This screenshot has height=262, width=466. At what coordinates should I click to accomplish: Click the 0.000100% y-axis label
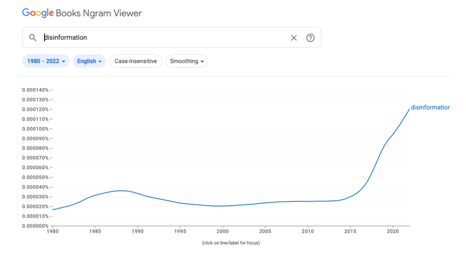tap(35, 128)
